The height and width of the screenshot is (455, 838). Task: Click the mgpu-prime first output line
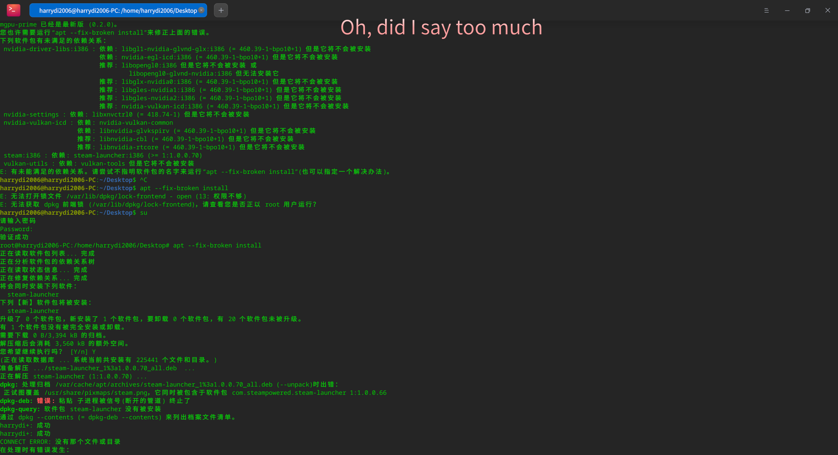[x=59, y=24]
